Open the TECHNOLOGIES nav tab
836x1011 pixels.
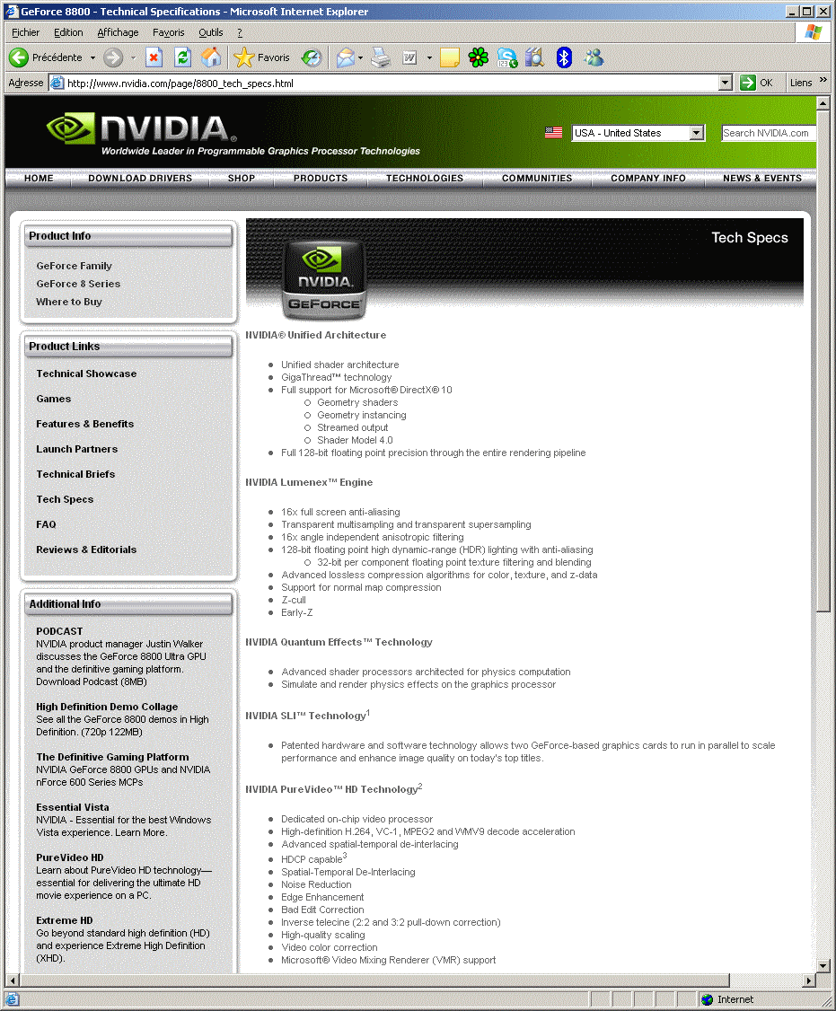425,179
